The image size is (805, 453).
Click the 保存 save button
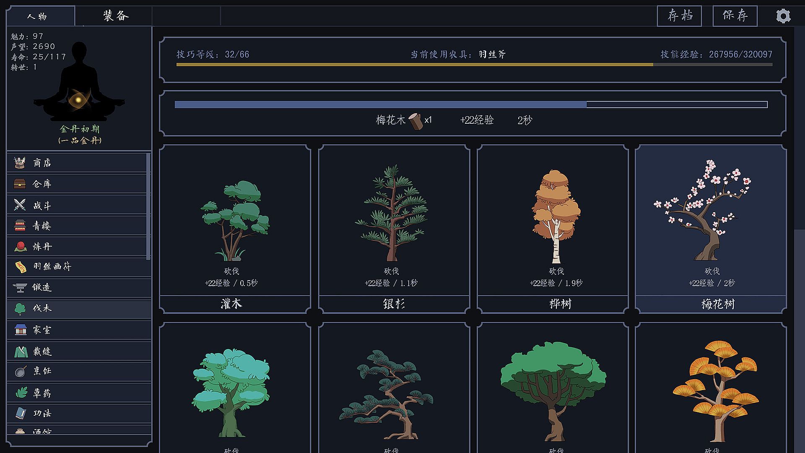pos(735,16)
